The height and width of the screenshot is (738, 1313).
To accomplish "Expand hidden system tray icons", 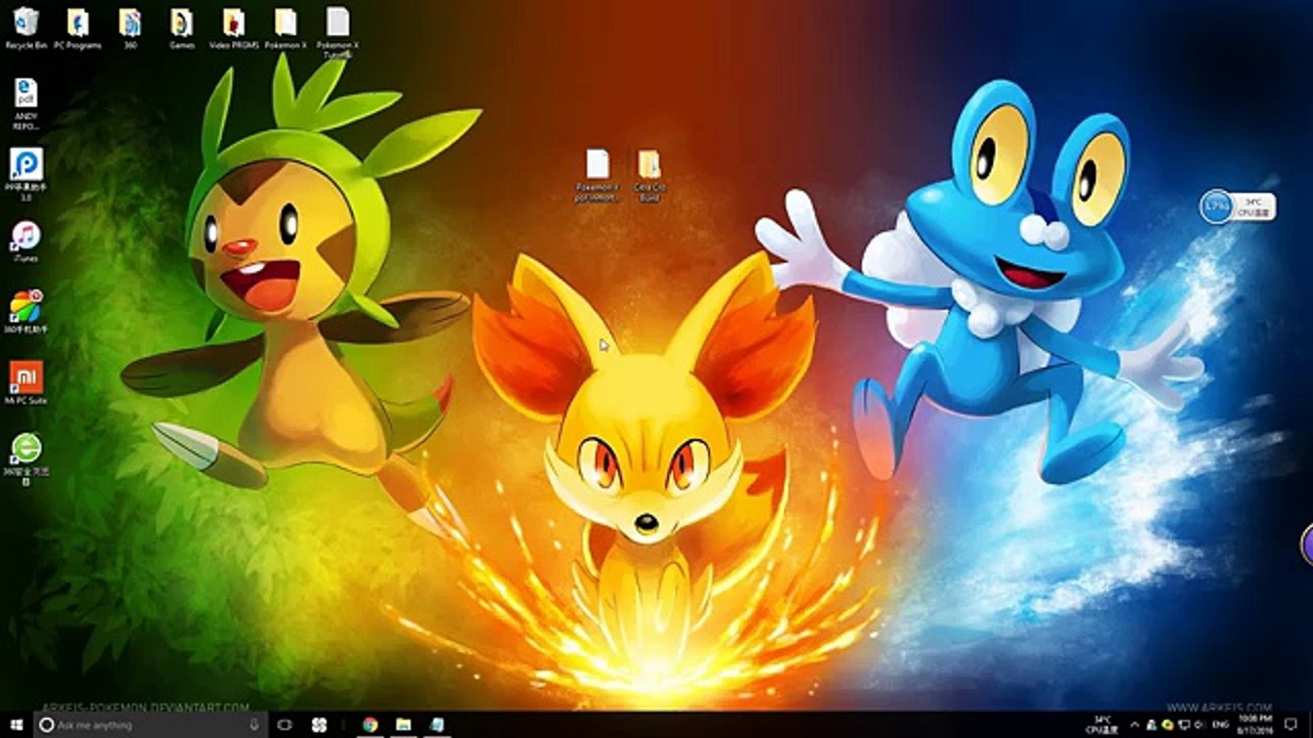I will (1135, 725).
